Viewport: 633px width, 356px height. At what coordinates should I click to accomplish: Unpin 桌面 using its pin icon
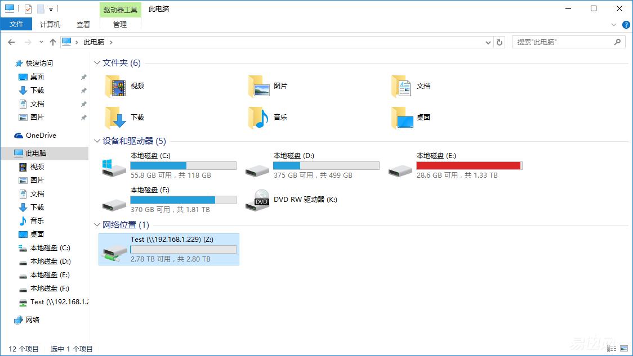(x=83, y=76)
